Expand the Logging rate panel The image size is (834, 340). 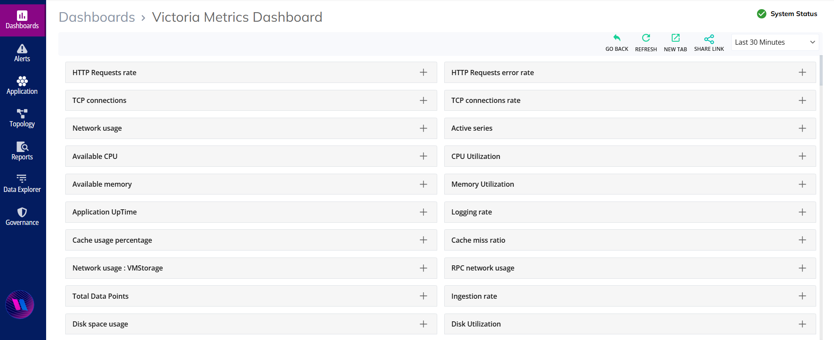coord(802,212)
